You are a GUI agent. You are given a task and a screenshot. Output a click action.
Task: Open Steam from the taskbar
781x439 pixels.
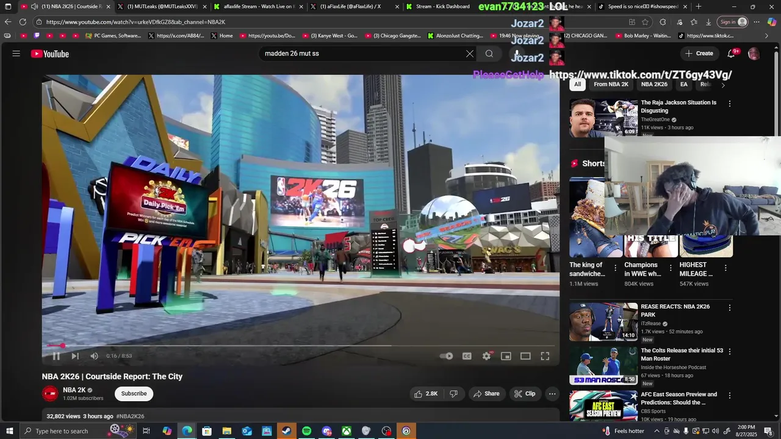point(286,431)
